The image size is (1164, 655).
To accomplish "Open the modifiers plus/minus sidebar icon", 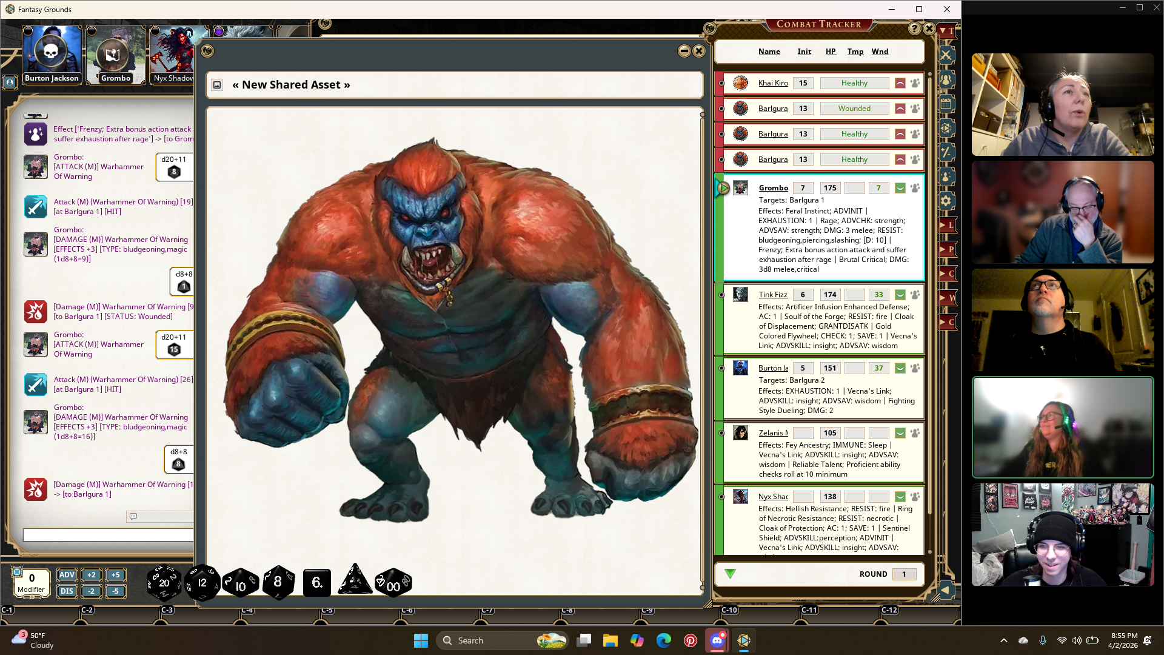I will point(946,152).
